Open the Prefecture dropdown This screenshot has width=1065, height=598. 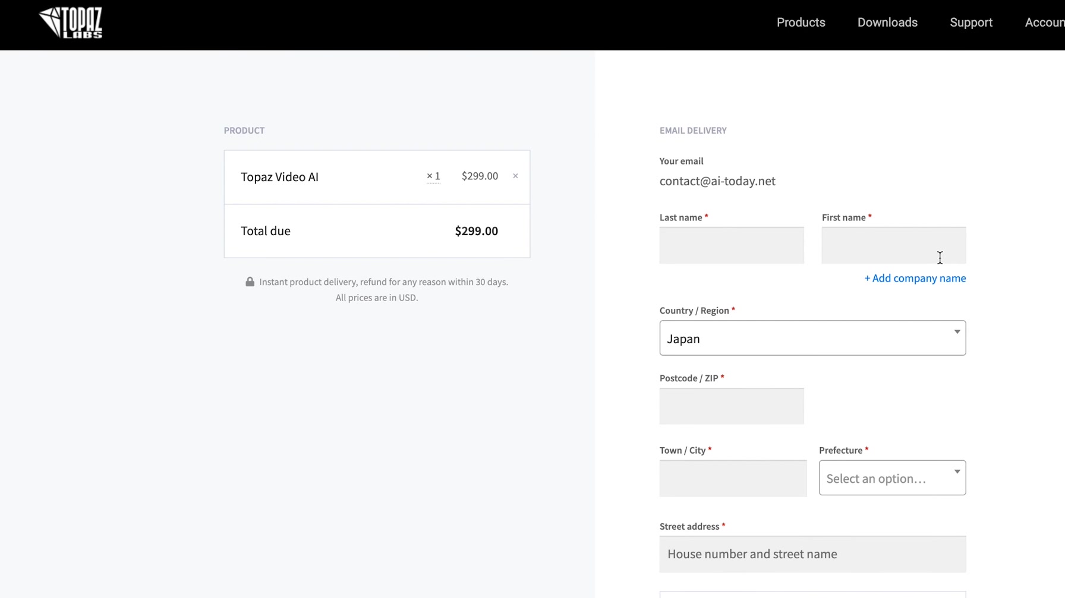click(892, 478)
